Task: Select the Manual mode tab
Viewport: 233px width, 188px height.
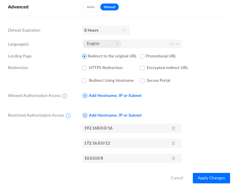Action: coord(109,7)
